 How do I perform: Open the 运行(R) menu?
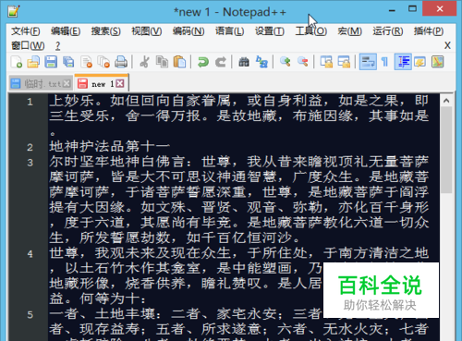[388, 31]
